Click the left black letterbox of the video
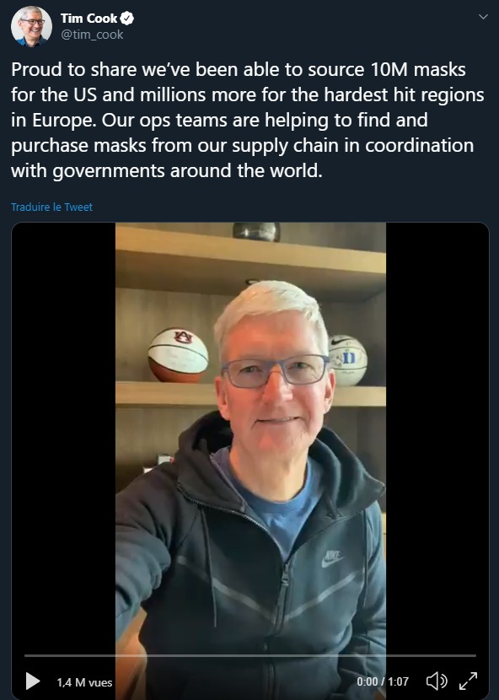Viewport: 499px width, 700px height. click(x=63, y=438)
